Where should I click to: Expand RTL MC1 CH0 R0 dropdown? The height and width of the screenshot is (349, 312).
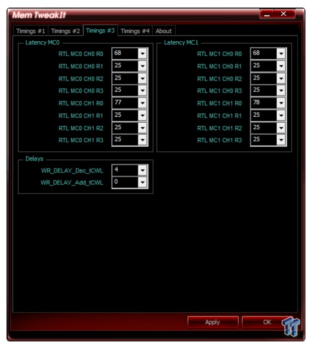pos(281,54)
